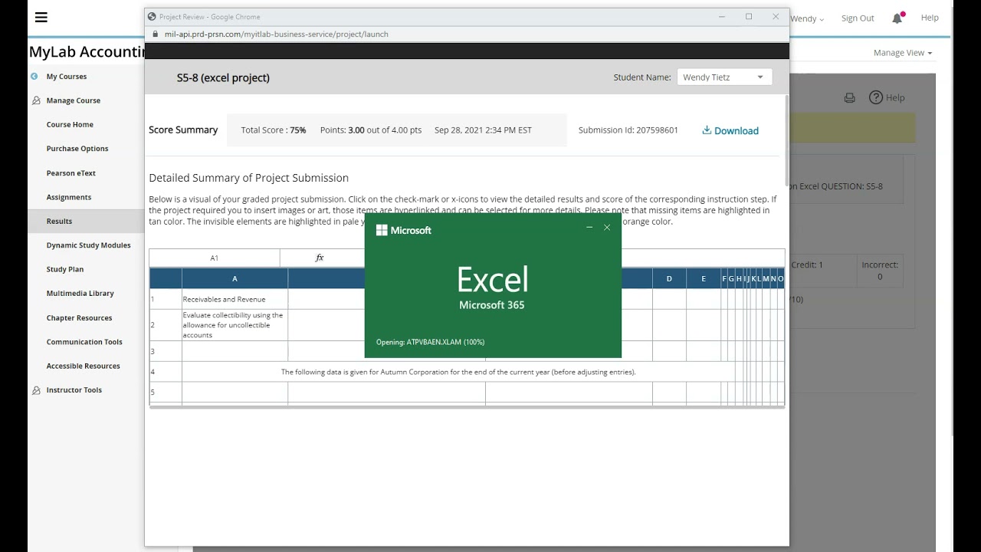981x552 pixels.
Task: Click the Excel splash Microsoft logo
Action: (x=382, y=230)
